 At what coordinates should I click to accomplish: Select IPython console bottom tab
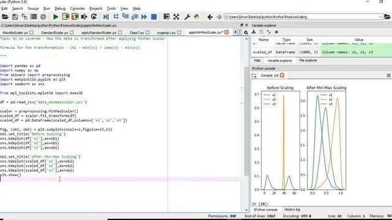coord(265,210)
